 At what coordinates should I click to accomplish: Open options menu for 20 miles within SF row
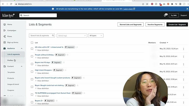(x=183, y=49)
